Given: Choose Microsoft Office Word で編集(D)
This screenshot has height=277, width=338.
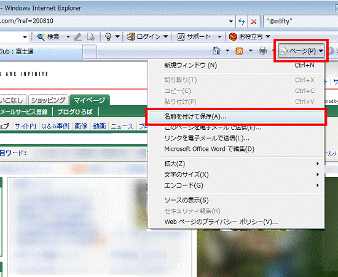Looking at the screenshot, I should coord(236,149).
